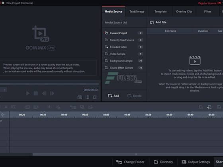Open the settings gear in the title bar
Screen dimensions: 223x167
pyautogui.click(x=3, y=3)
